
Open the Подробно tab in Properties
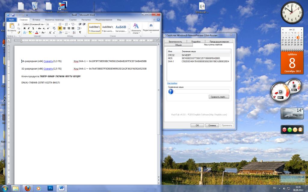point(196,42)
